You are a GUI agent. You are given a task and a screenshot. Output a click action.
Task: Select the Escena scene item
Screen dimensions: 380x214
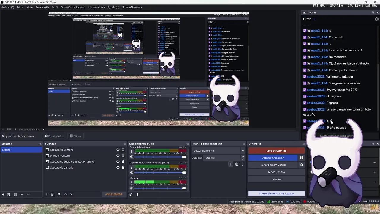click(21, 150)
